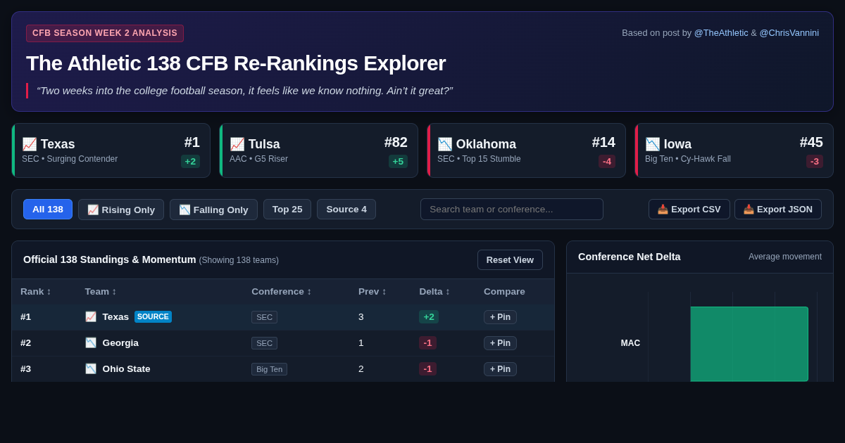Click the Georgia team name

pyautogui.click(x=120, y=343)
